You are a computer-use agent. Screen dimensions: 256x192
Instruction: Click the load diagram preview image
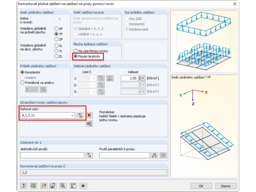point(203,41)
